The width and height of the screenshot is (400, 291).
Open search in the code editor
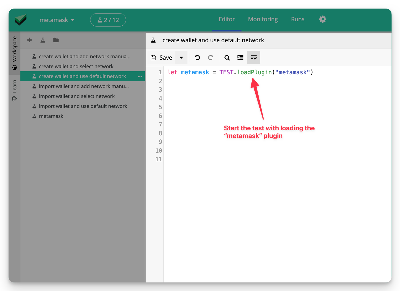coord(227,57)
